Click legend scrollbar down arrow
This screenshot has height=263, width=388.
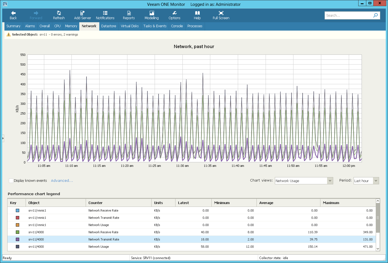coord(378,249)
